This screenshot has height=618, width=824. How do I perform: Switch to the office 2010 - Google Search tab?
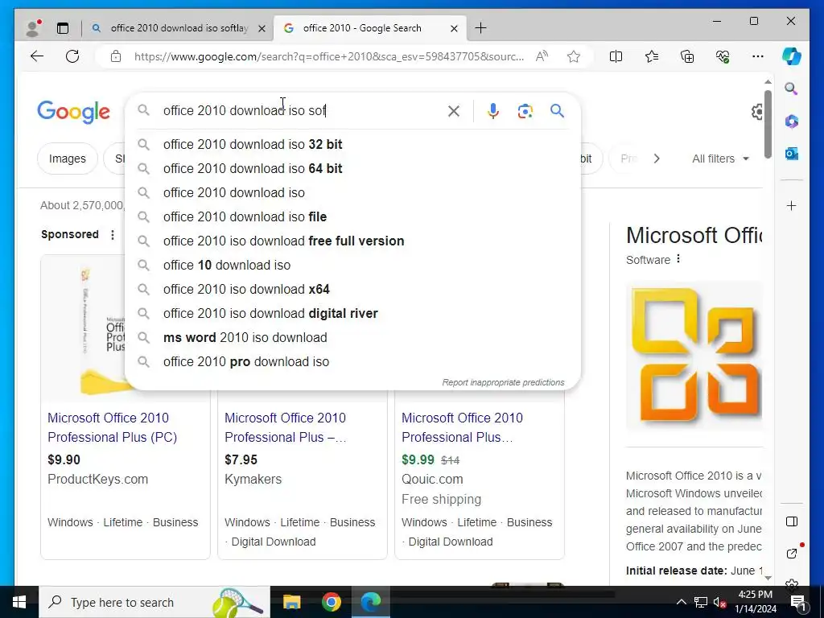(x=362, y=28)
